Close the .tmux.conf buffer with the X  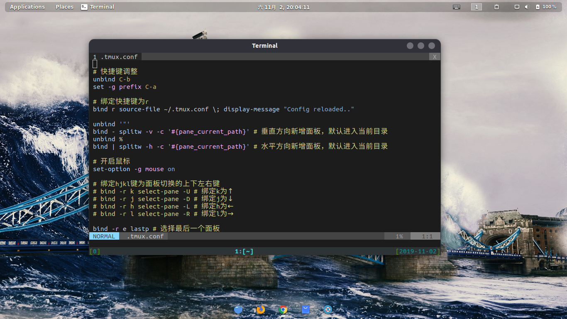(x=434, y=56)
